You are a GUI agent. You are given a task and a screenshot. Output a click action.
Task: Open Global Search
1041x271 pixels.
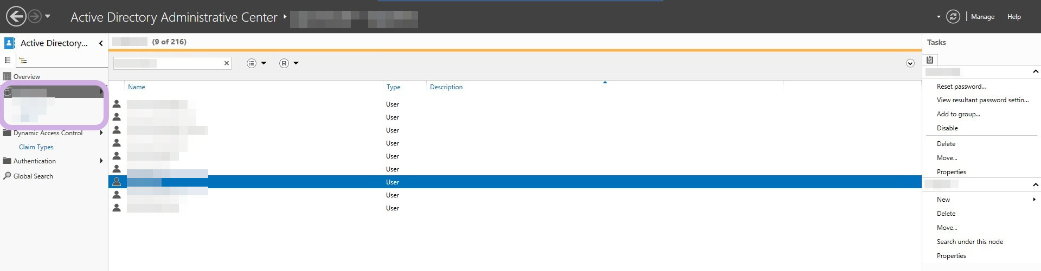33,176
